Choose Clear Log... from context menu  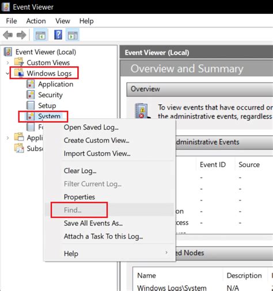click(x=80, y=171)
